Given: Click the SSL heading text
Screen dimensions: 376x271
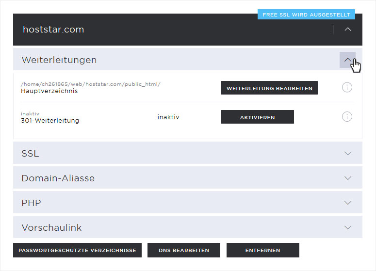Looking at the screenshot, I should pyautogui.click(x=30, y=154).
